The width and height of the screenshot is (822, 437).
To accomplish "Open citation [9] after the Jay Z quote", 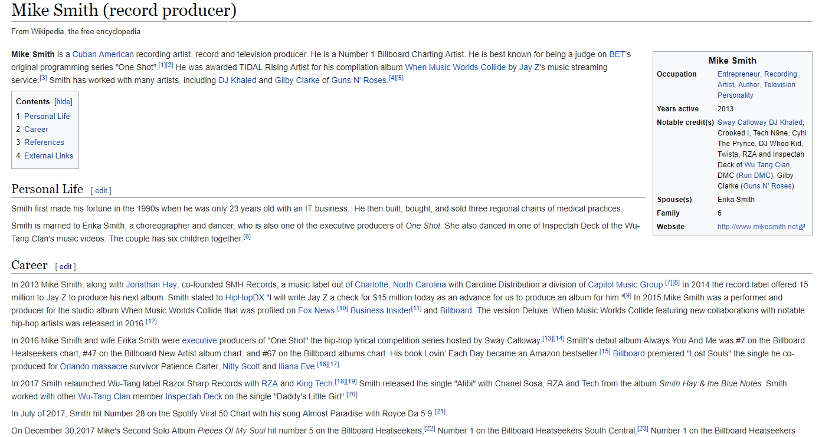I will tap(628, 295).
